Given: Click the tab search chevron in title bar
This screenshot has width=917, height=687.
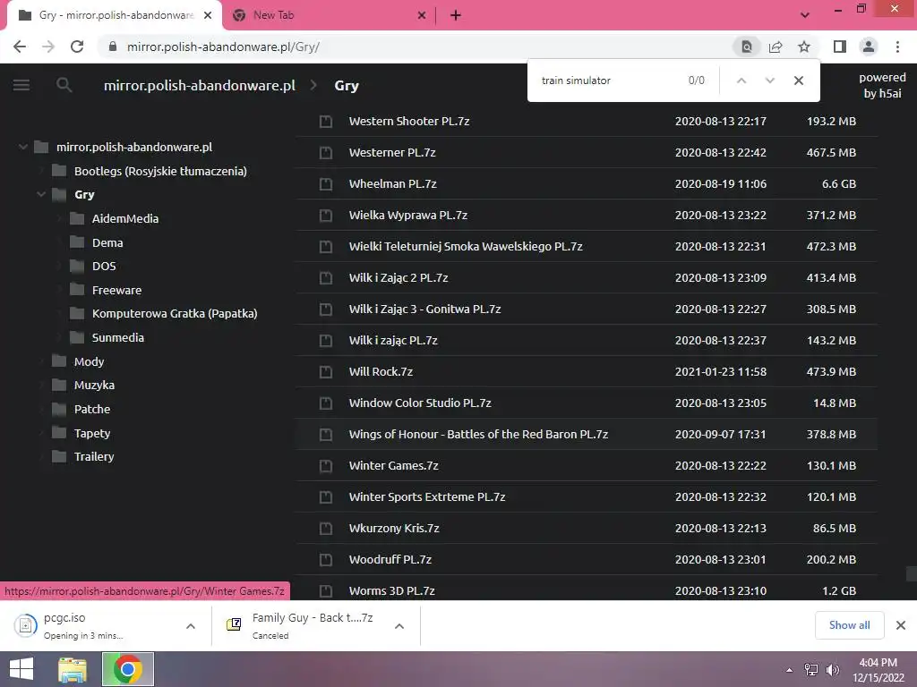Looking at the screenshot, I should point(805,15).
